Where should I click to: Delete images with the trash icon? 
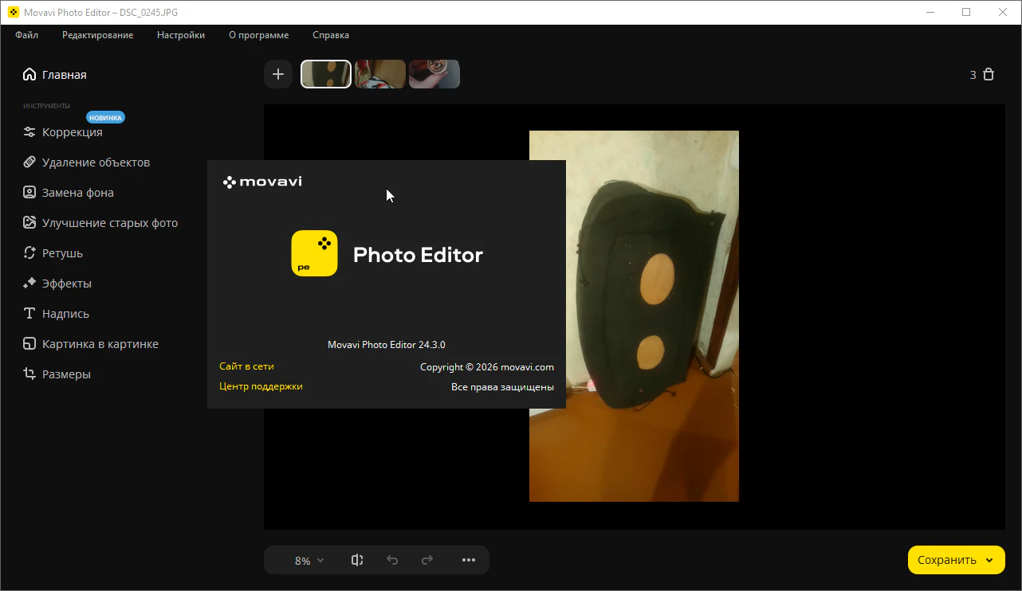click(989, 74)
